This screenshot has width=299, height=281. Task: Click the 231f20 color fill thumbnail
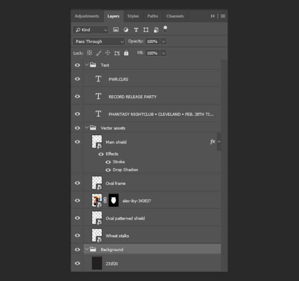97,263
